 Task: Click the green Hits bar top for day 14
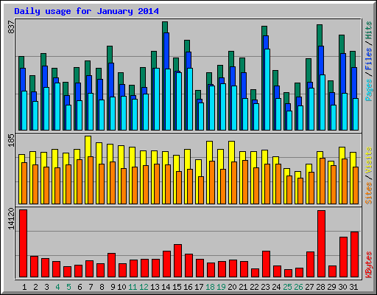(x=165, y=27)
